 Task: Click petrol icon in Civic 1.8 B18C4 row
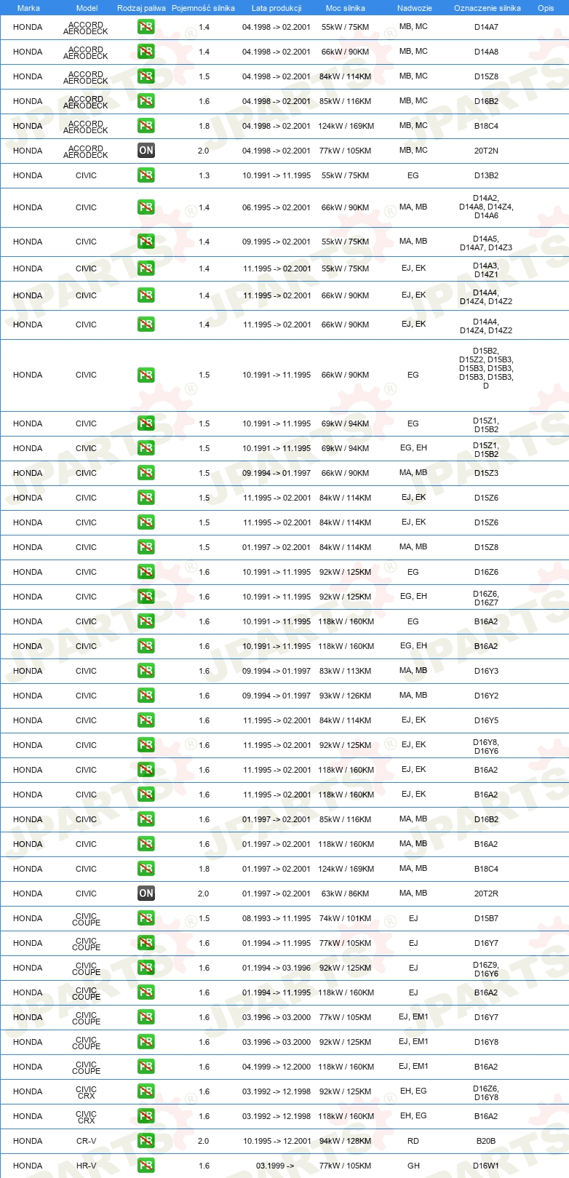pyautogui.click(x=146, y=869)
